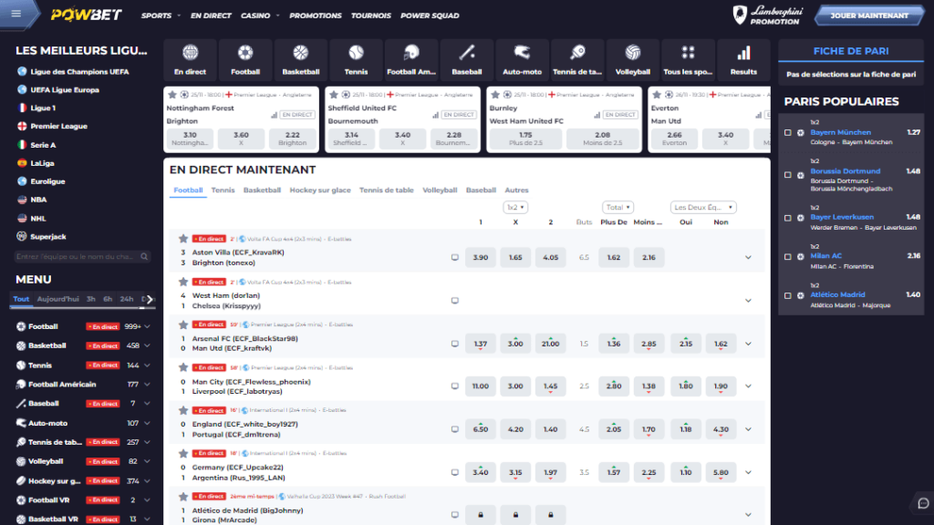Image resolution: width=934 pixels, height=525 pixels.
Task: Favorite the Arsenal FC match star
Action: coord(182,324)
